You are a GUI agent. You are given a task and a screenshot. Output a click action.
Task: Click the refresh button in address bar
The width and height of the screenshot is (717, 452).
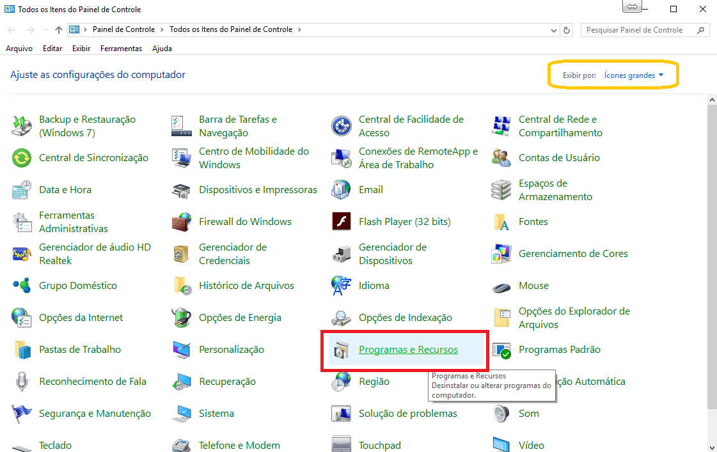[x=567, y=30]
